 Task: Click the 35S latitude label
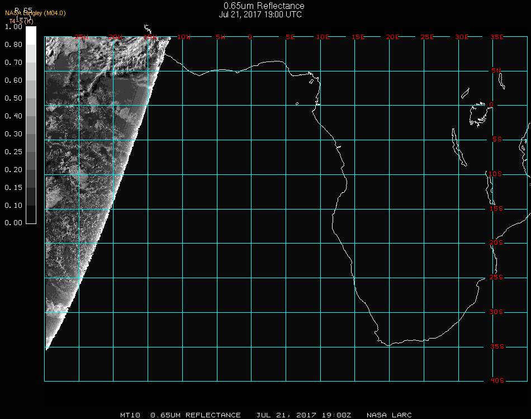tap(497, 346)
